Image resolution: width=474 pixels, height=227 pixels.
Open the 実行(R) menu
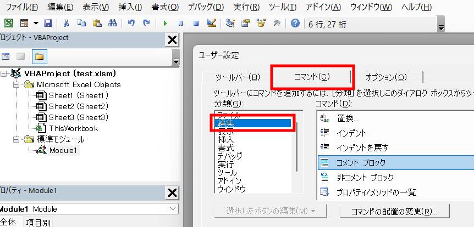246,7
